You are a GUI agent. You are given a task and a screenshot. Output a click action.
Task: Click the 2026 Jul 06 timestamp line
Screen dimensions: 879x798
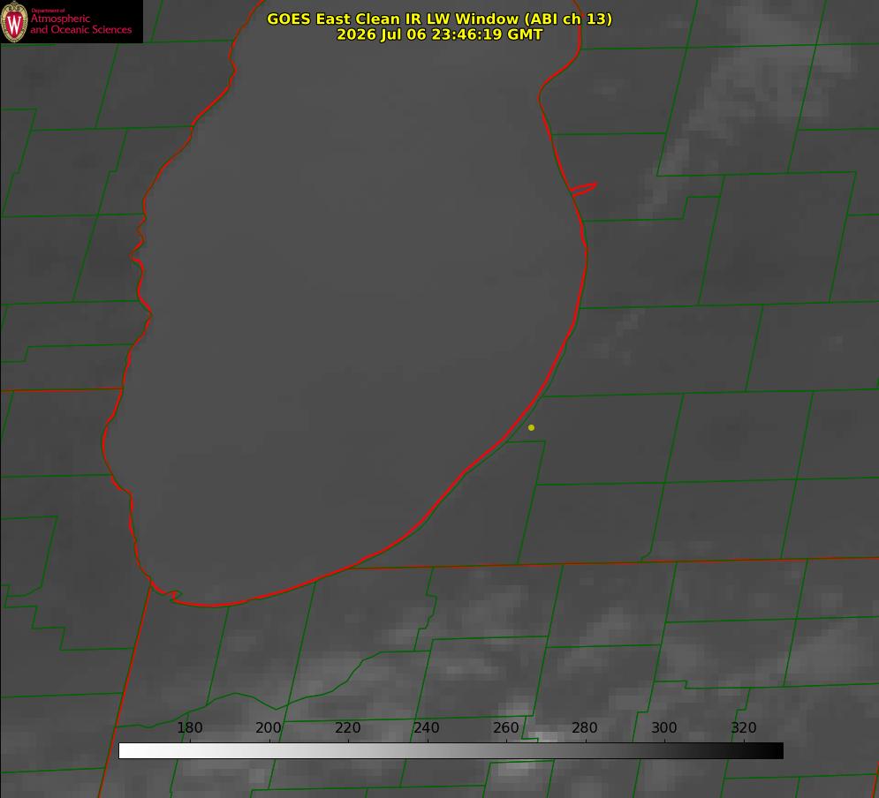[x=439, y=34]
